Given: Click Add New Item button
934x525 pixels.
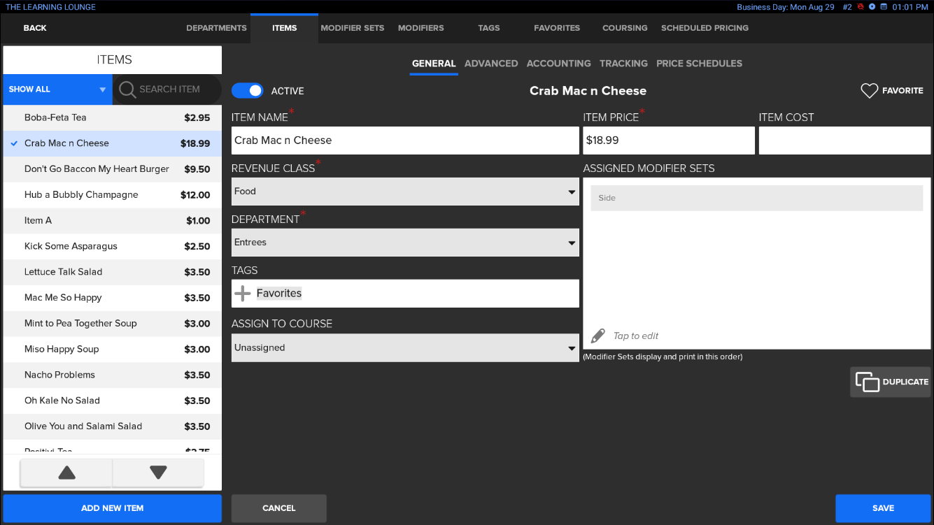Looking at the screenshot, I should (112, 508).
